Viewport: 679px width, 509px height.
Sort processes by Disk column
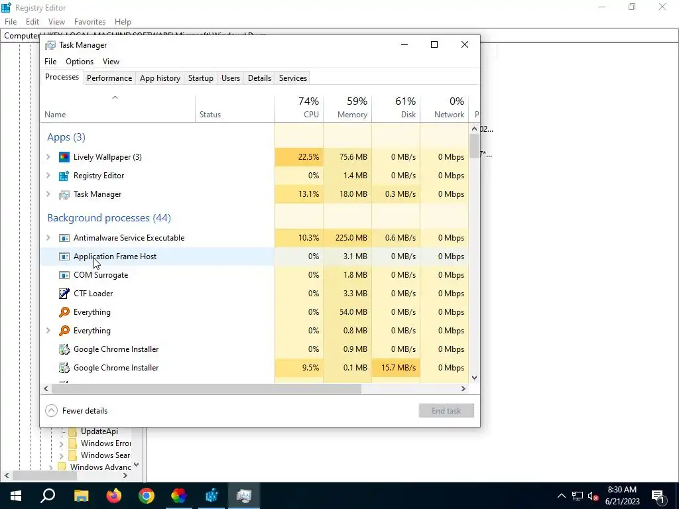pos(397,108)
